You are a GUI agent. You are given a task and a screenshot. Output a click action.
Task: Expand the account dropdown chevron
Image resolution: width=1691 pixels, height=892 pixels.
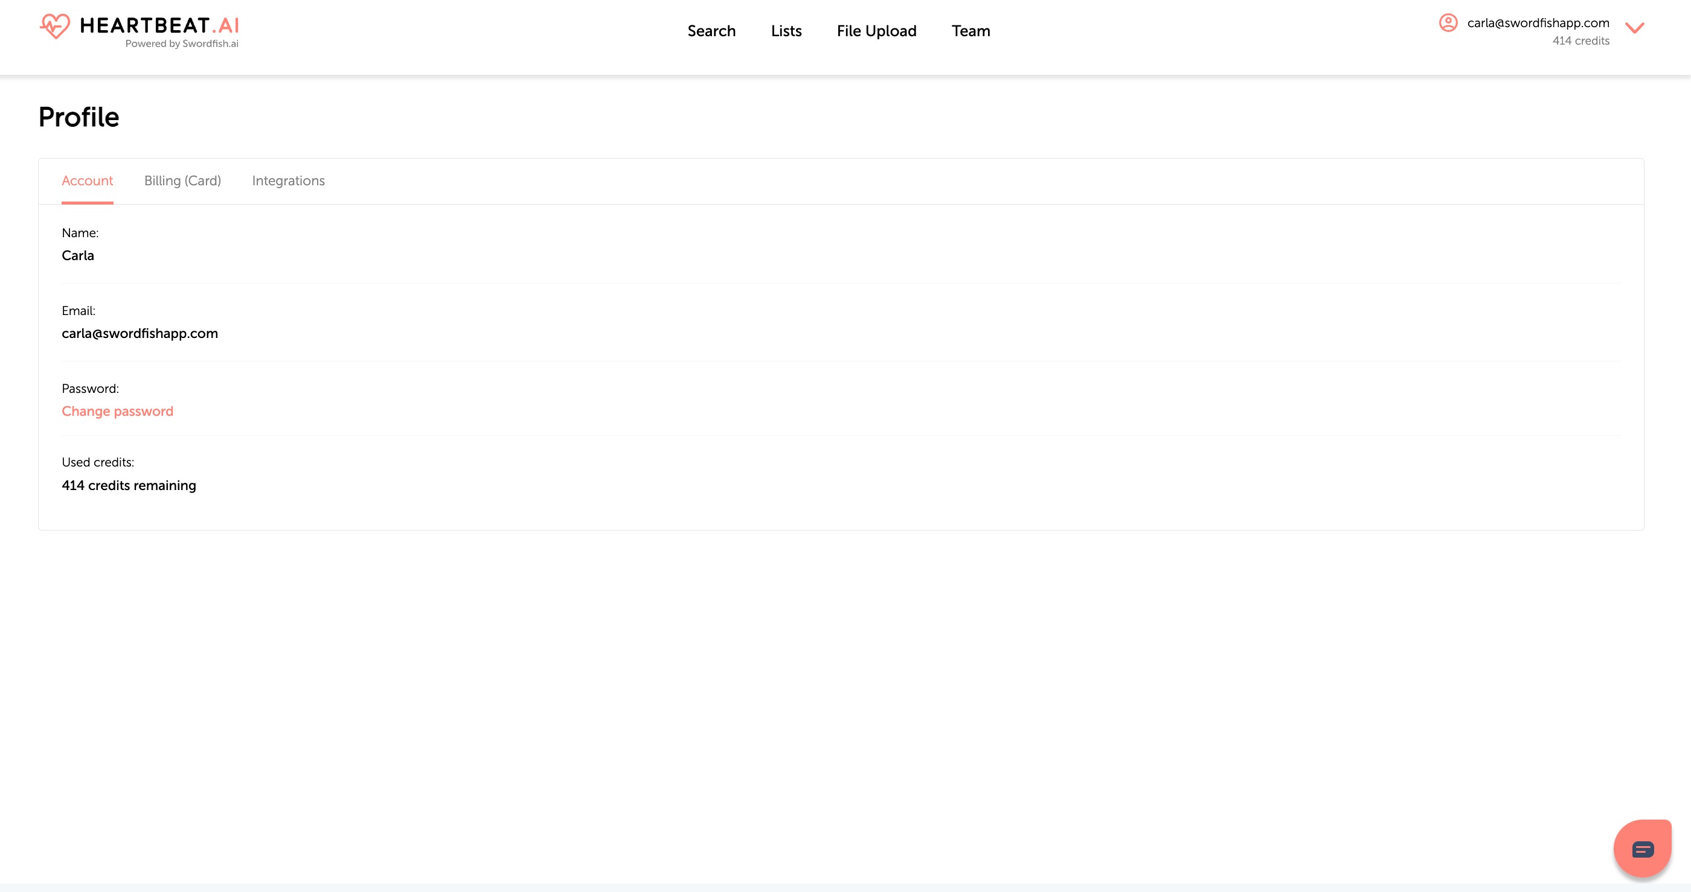1635,28
